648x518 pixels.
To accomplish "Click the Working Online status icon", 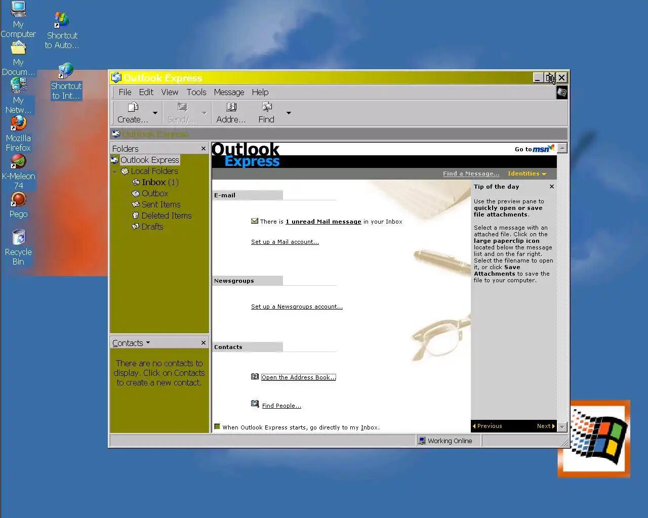I will tap(422, 441).
